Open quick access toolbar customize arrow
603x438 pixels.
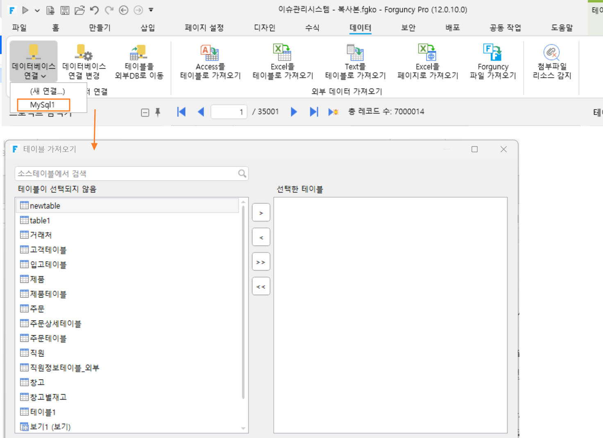click(x=151, y=10)
